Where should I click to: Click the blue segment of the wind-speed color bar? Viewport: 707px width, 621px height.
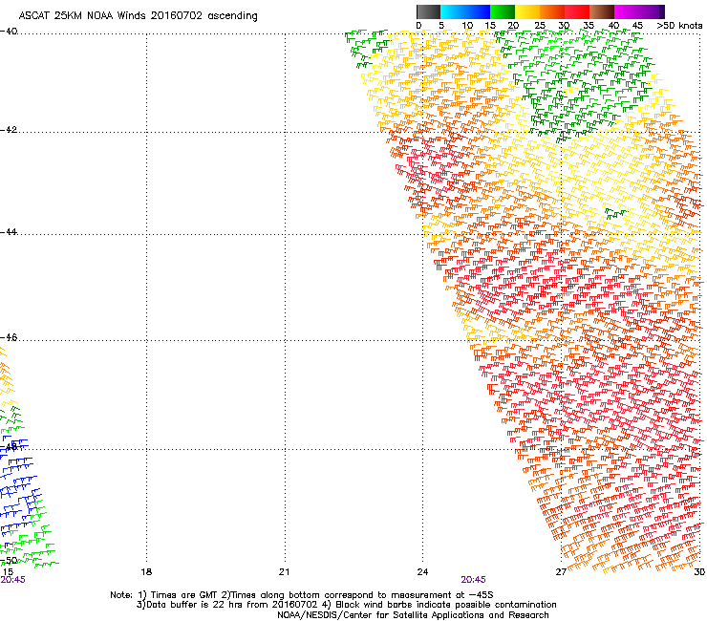click(x=478, y=11)
